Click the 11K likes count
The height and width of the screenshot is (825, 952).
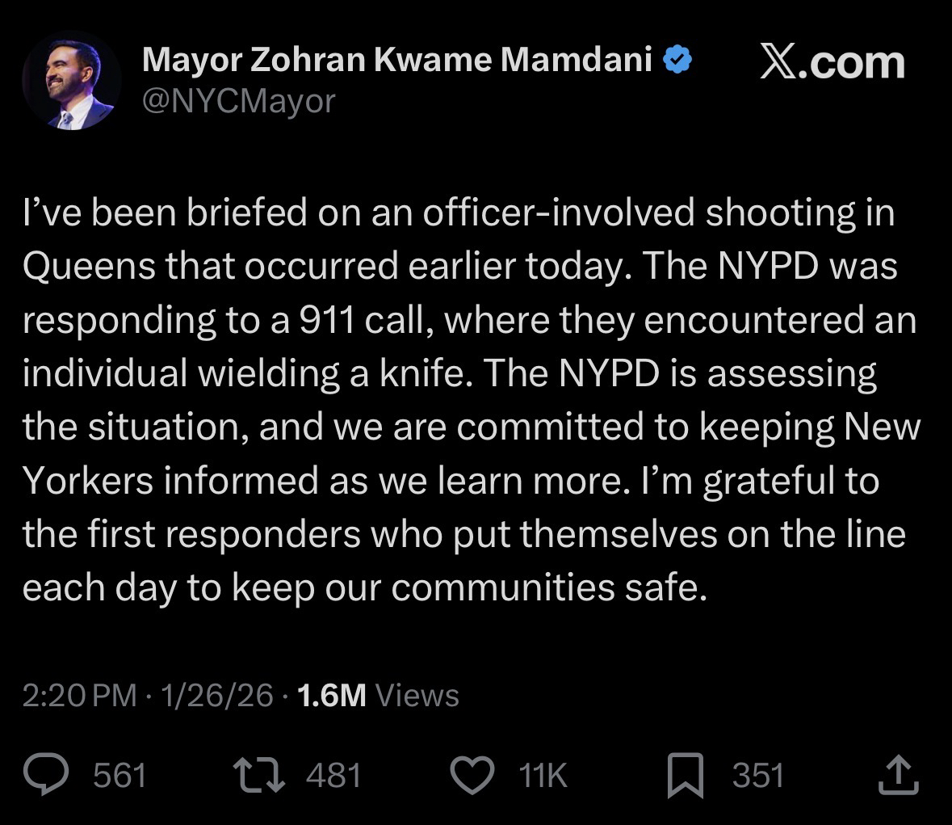pos(543,776)
